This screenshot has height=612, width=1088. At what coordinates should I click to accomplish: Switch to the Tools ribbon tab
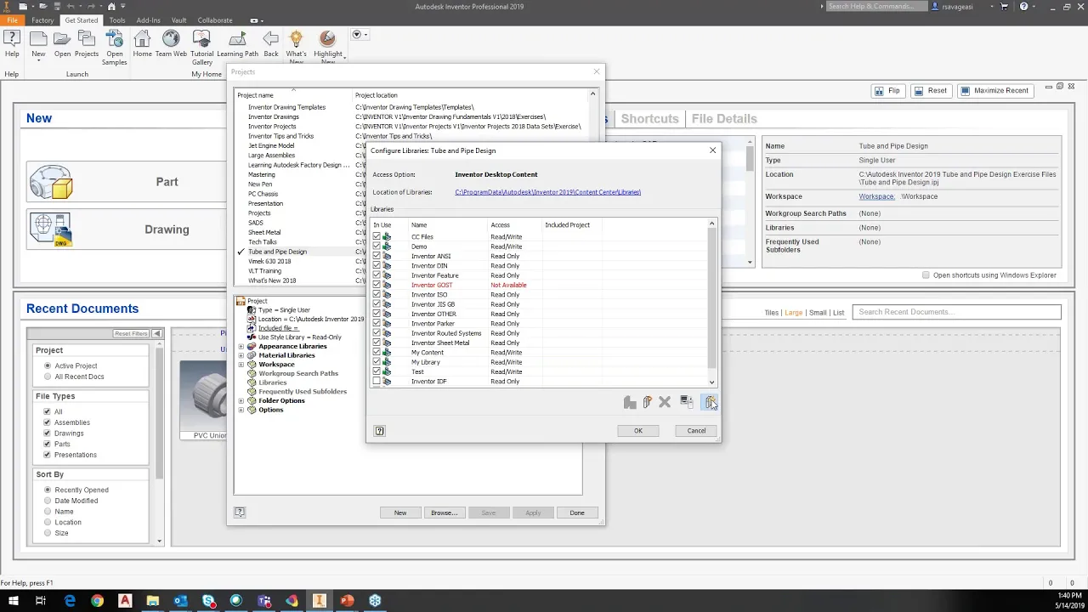[x=117, y=20]
